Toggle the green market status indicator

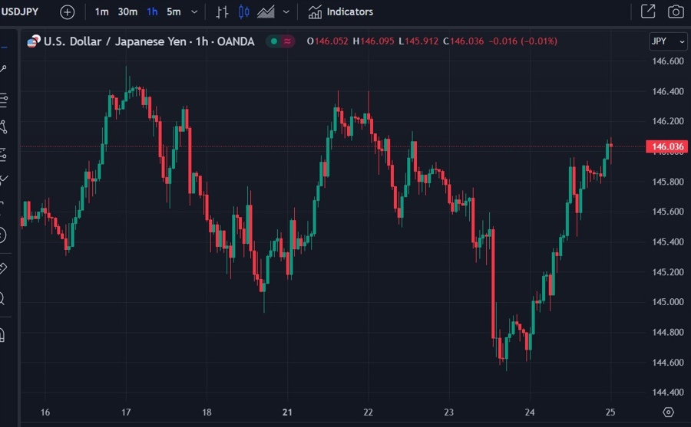(273, 41)
